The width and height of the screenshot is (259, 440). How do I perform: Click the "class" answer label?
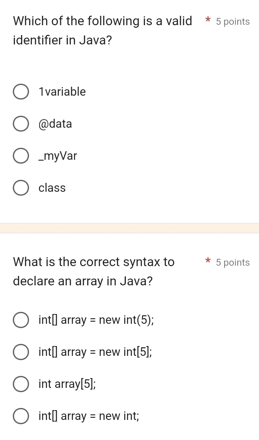52,188
